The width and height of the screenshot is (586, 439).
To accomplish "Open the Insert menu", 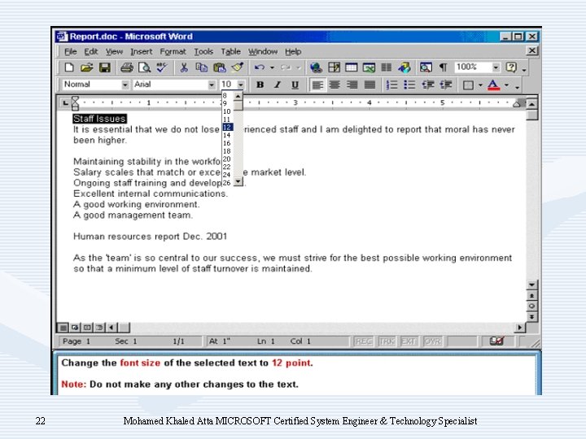I will pyautogui.click(x=142, y=51).
